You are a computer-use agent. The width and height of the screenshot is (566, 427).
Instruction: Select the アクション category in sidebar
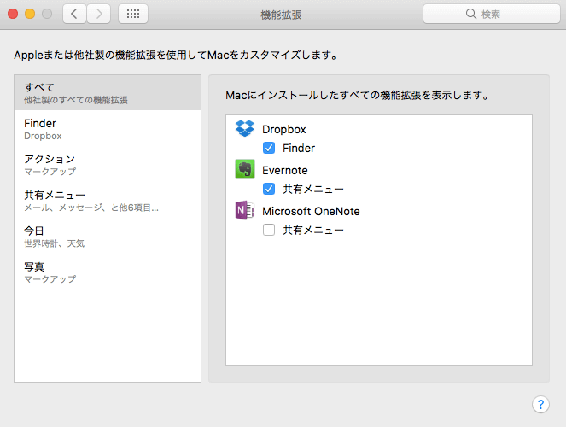click(x=108, y=165)
